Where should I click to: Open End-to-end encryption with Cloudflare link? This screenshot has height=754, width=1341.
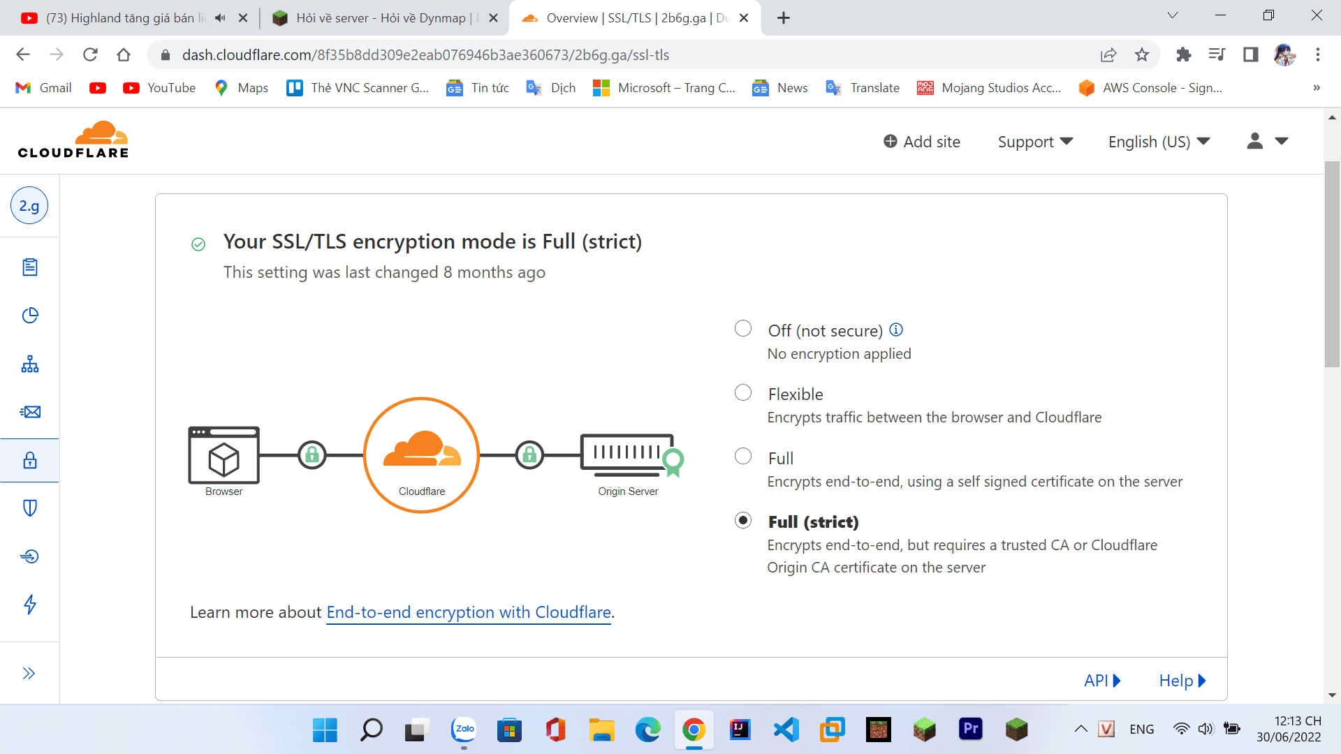point(469,612)
